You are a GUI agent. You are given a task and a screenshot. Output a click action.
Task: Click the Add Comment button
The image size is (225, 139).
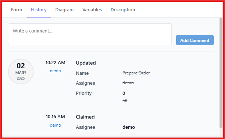click(195, 40)
